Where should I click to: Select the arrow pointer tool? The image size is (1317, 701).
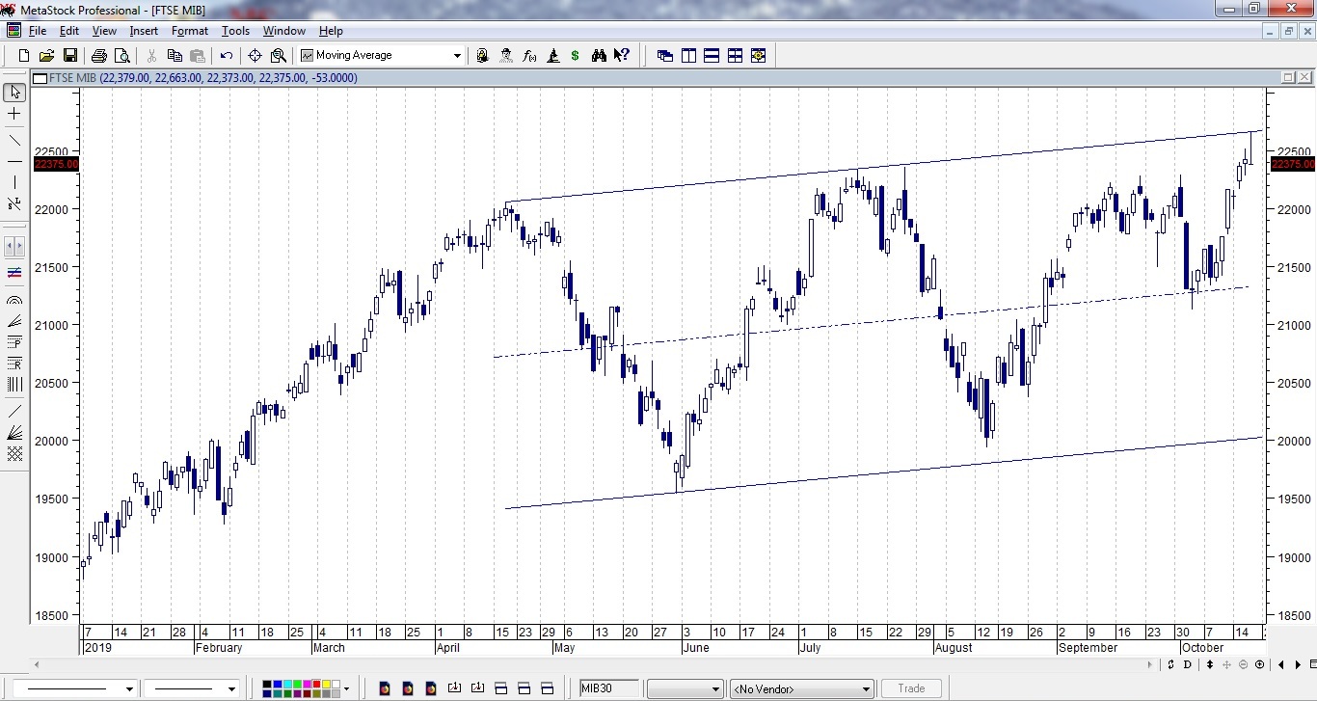pos(14,93)
